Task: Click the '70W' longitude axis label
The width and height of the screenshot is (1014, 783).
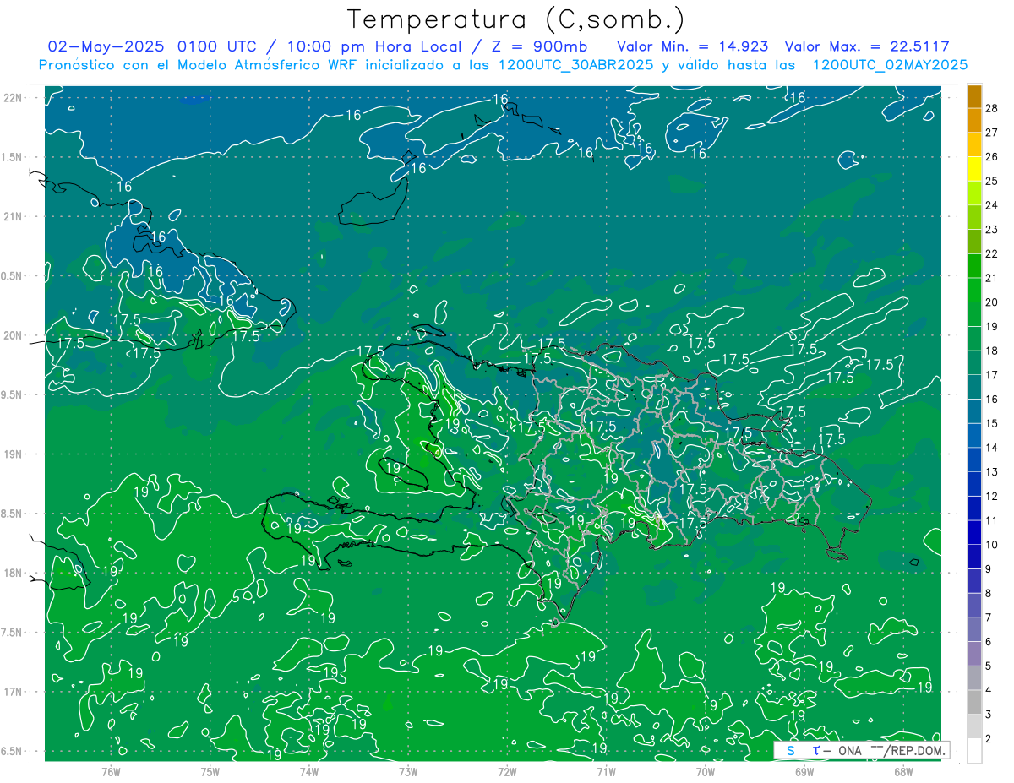Action: (706, 772)
